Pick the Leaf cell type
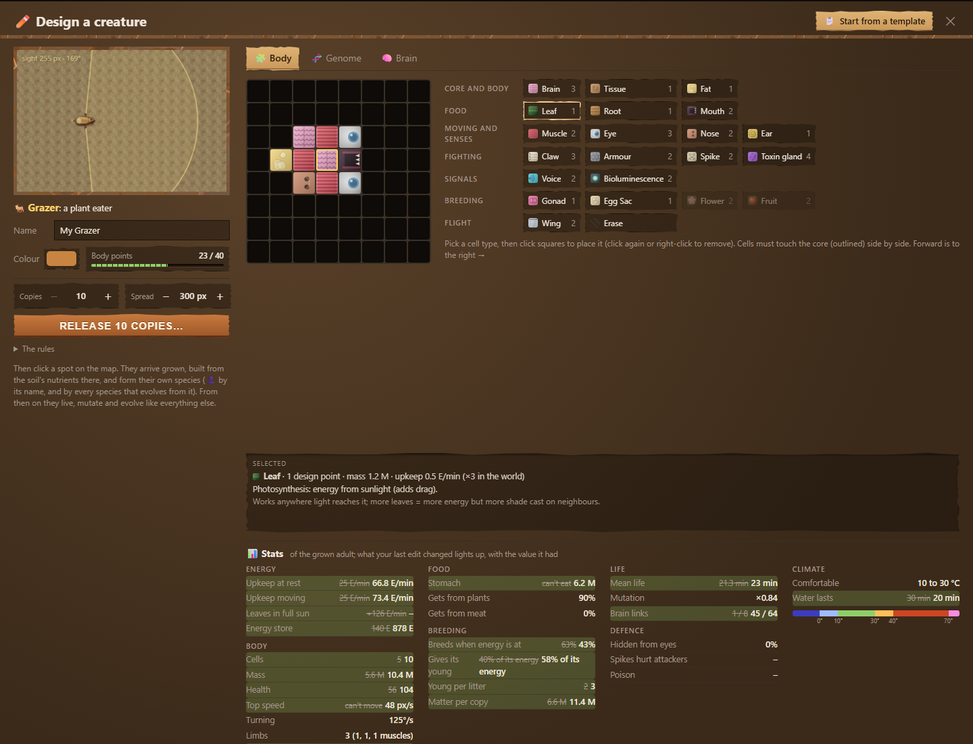Image resolution: width=973 pixels, height=744 pixels. click(551, 111)
